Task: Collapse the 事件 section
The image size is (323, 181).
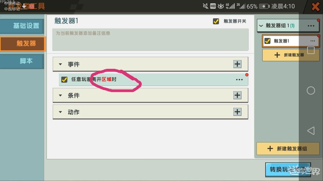Action: pos(60,64)
